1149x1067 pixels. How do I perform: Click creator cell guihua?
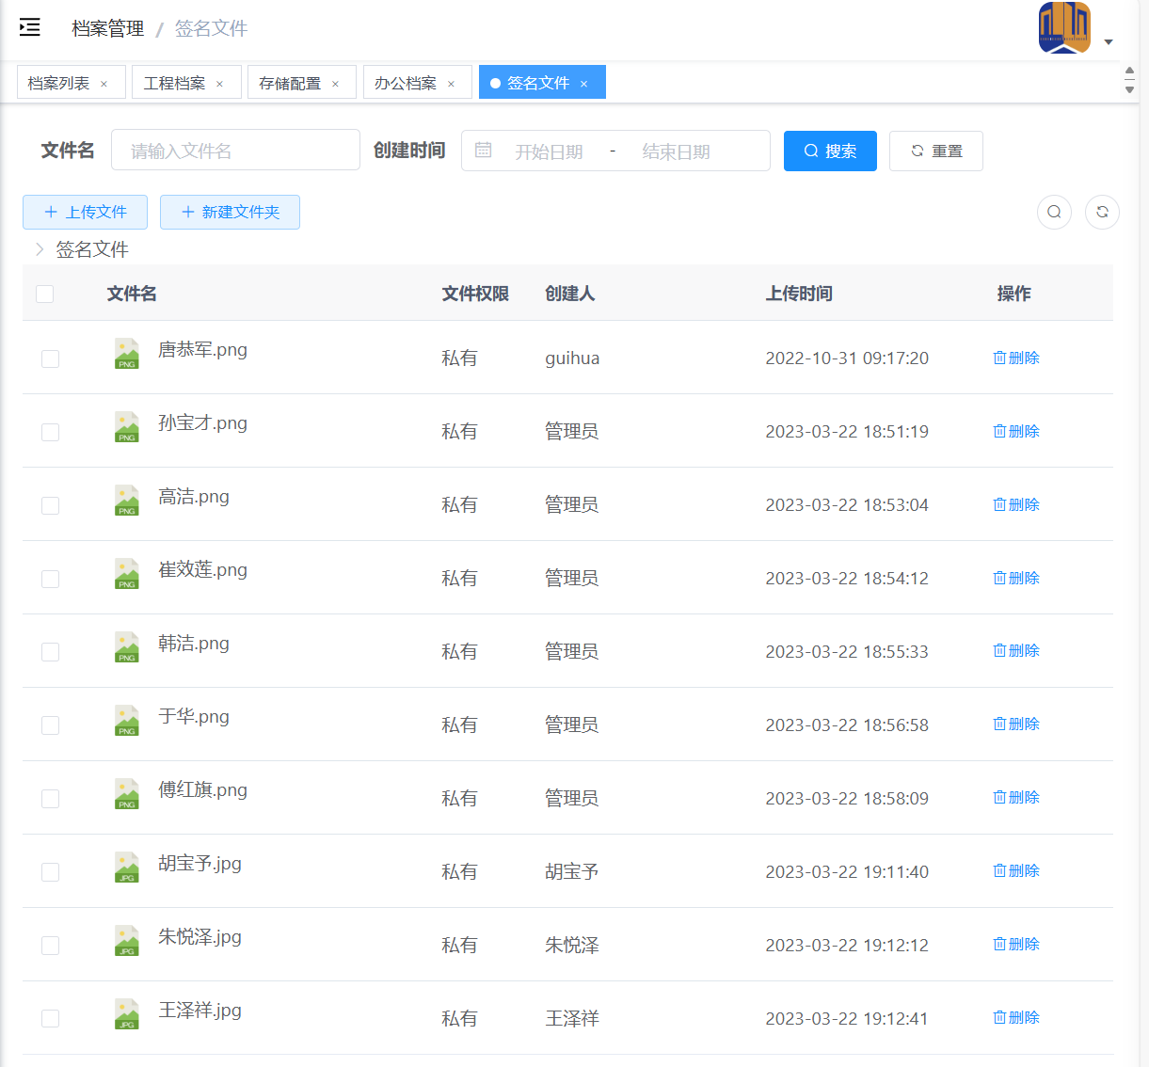(572, 358)
